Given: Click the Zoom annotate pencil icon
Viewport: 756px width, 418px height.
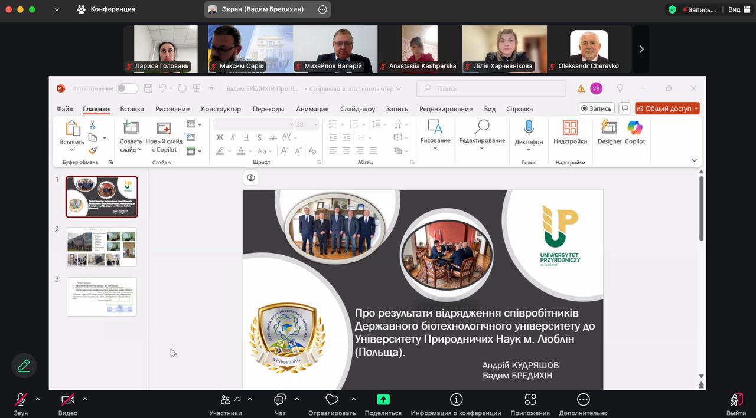Looking at the screenshot, I should (x=24, y=366).
